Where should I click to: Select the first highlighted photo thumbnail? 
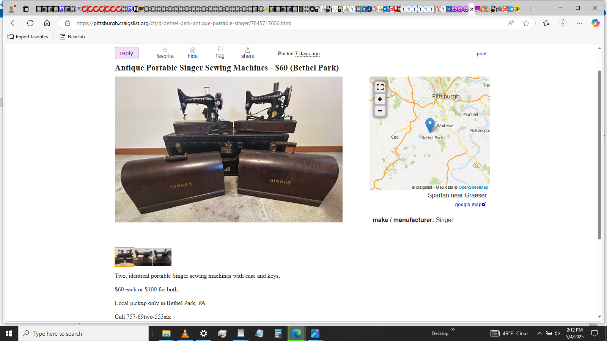click(x=124, y=257)
